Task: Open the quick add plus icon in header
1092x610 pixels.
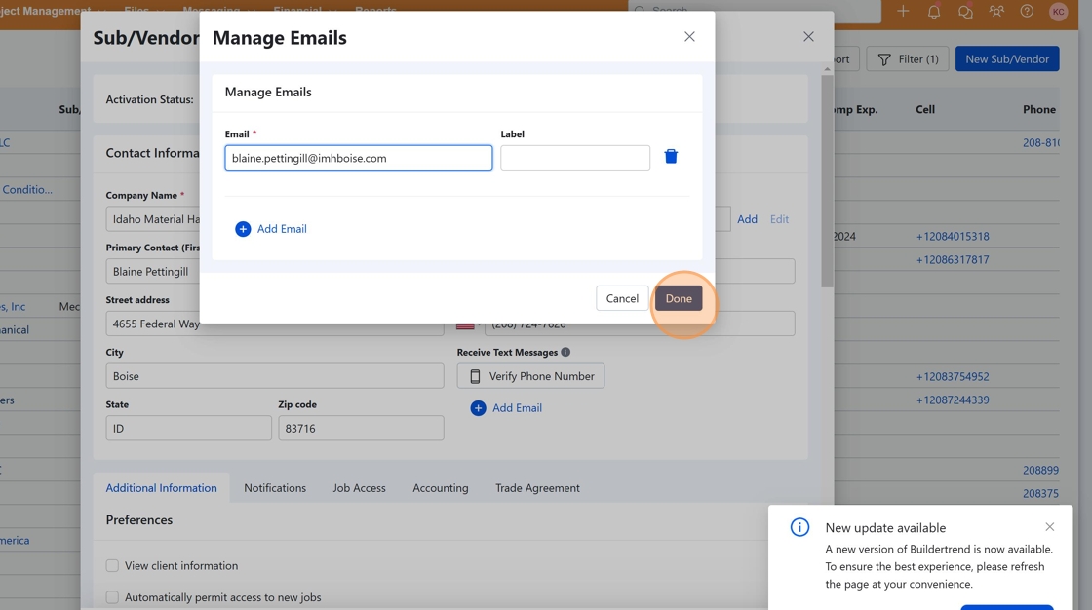Action: [903, 12]
